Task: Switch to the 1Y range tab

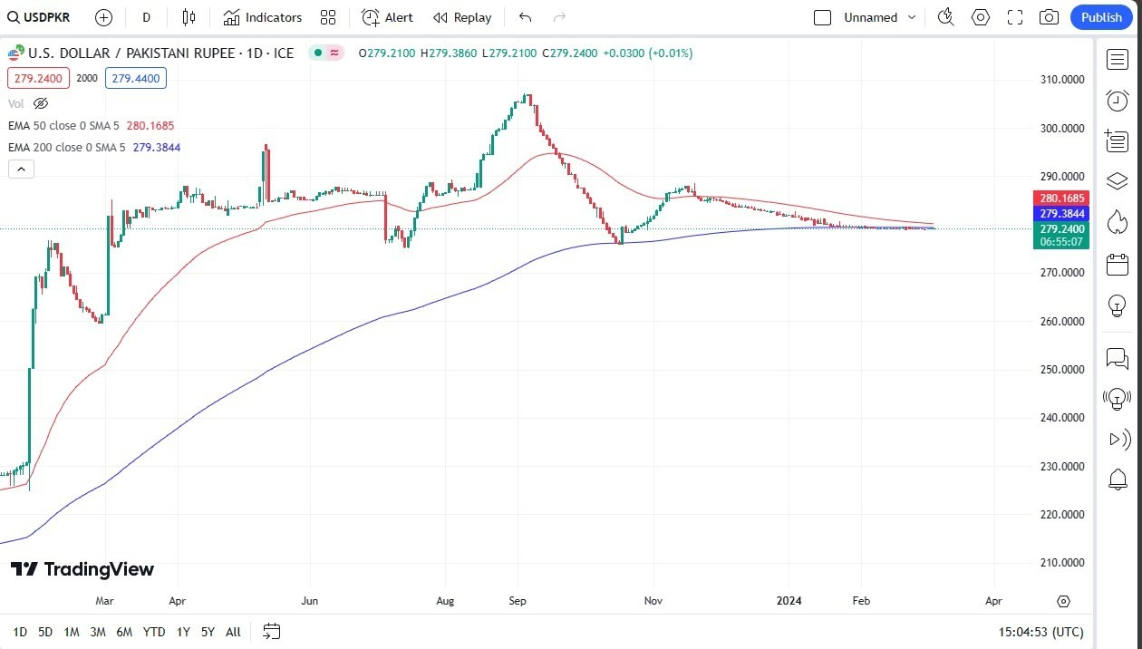Action: tap(182, 632)
